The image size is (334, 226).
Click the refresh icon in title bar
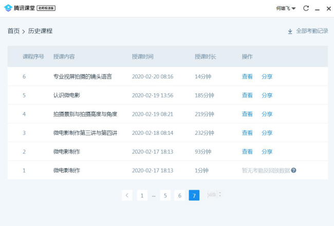click(306, 8)
